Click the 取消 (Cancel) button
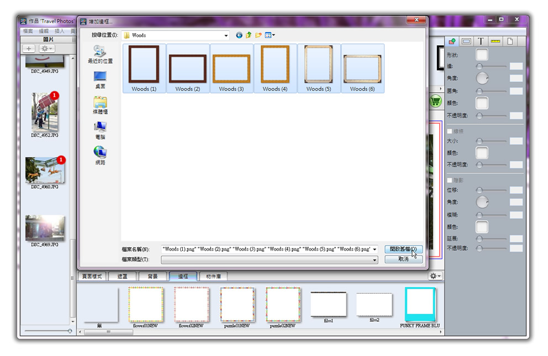Viewport: 548px width, 356px height. pos(403,259)
